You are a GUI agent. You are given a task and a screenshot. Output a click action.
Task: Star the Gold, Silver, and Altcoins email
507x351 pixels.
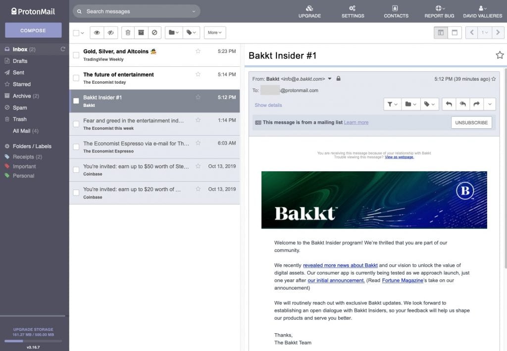(198, 51)
